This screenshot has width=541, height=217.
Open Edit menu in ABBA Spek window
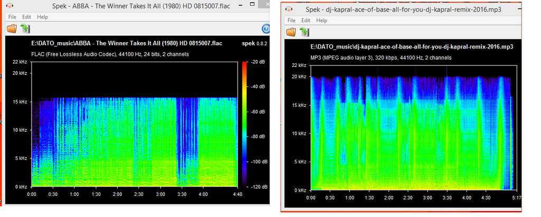tap(26, 17)
